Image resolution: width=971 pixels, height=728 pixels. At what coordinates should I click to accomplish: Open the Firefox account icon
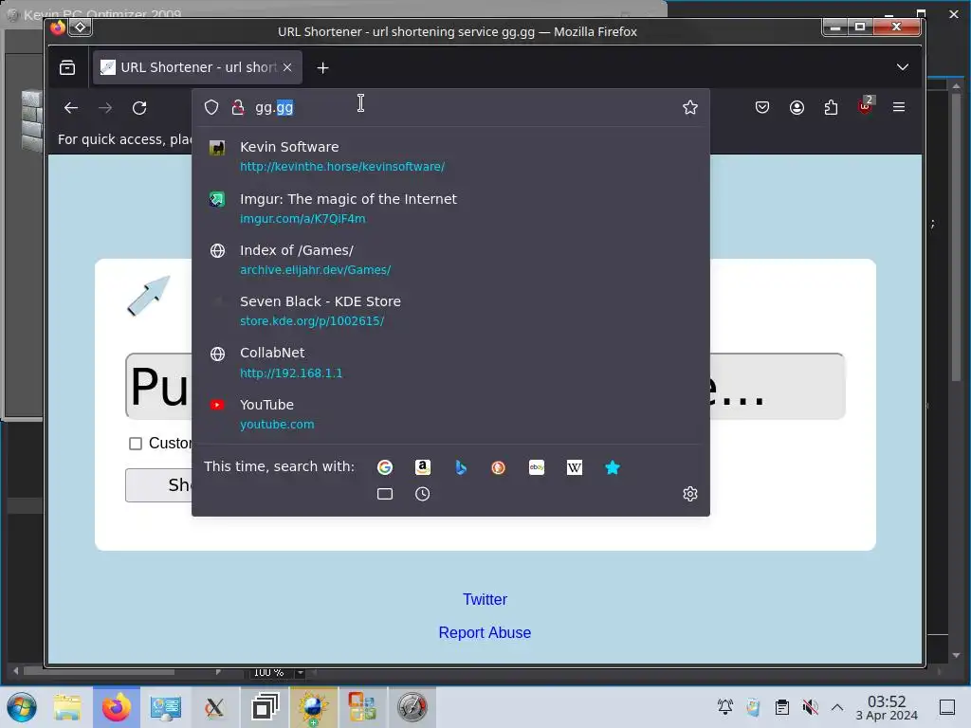tap(797, 108)
